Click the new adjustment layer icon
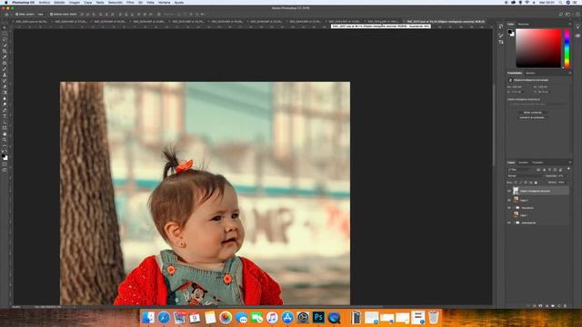582x327 pixels. (547, 306)
